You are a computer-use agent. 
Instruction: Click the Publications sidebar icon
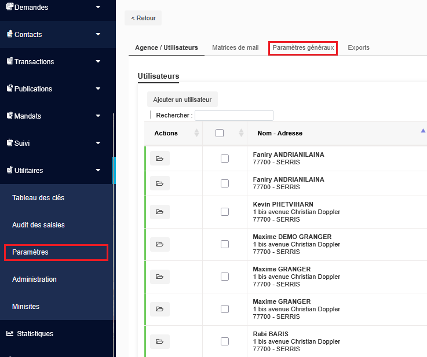pos(9,89)
